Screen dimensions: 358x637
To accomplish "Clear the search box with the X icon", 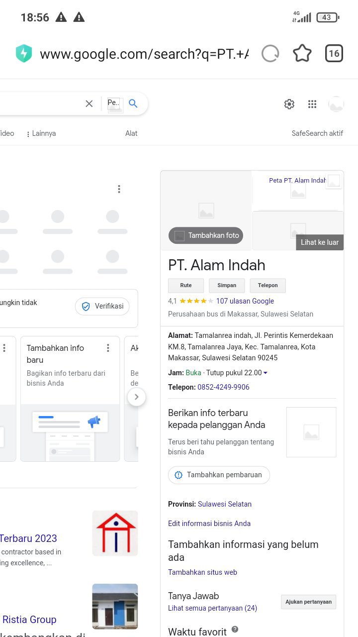I will [x=89, y=104].
